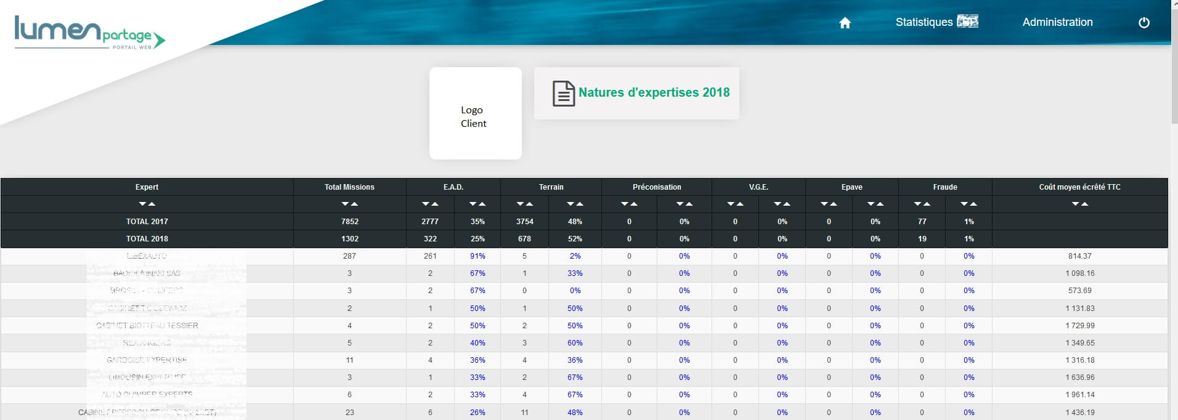Image resolution: width=1178 pixels, height=420 pixels.
Task: Click the TOTAL 2018 row label
Action: pyautogui.click(x=147, y=239)
